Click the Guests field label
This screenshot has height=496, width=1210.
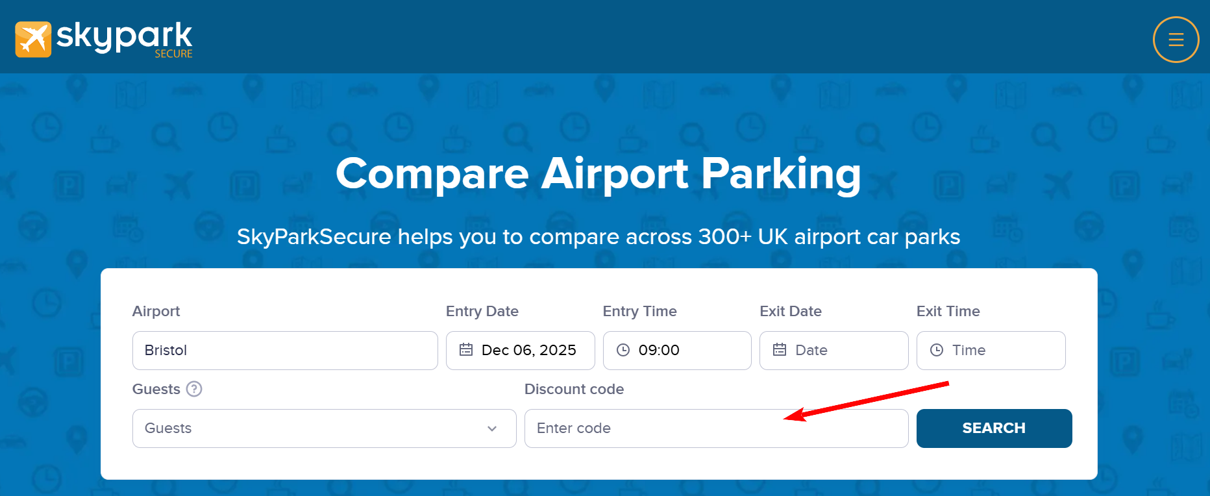click(156, 389)
